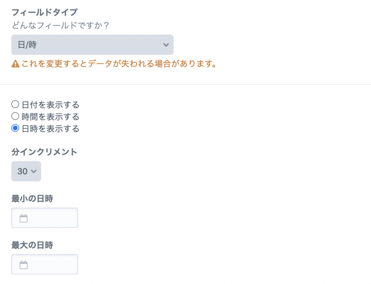
Task: Click the chevron on the 分インクリメント dropdown
Action: (x=33, y=171)
